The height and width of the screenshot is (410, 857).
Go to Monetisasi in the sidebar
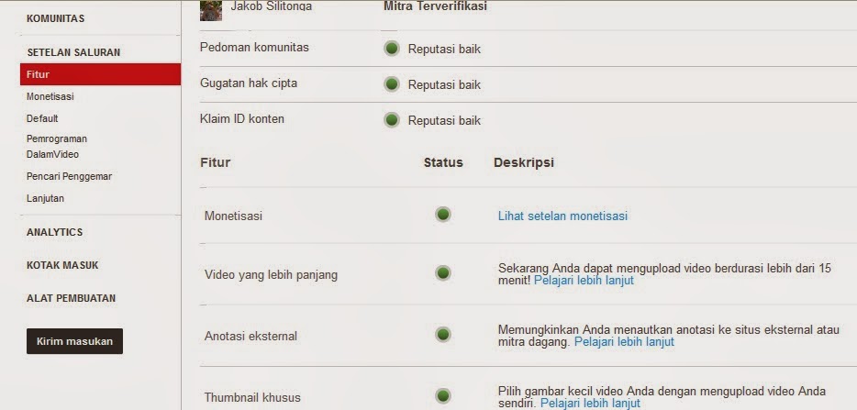(50, 96)
